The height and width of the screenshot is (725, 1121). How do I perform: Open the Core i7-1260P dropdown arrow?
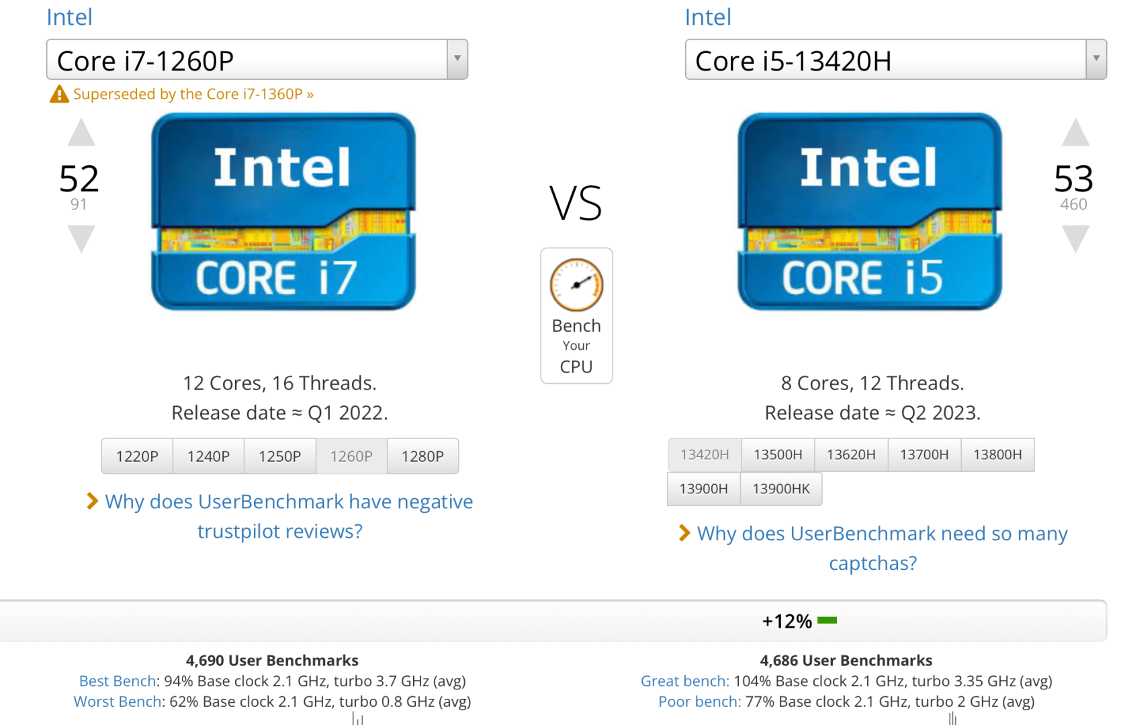click(457, 59)
